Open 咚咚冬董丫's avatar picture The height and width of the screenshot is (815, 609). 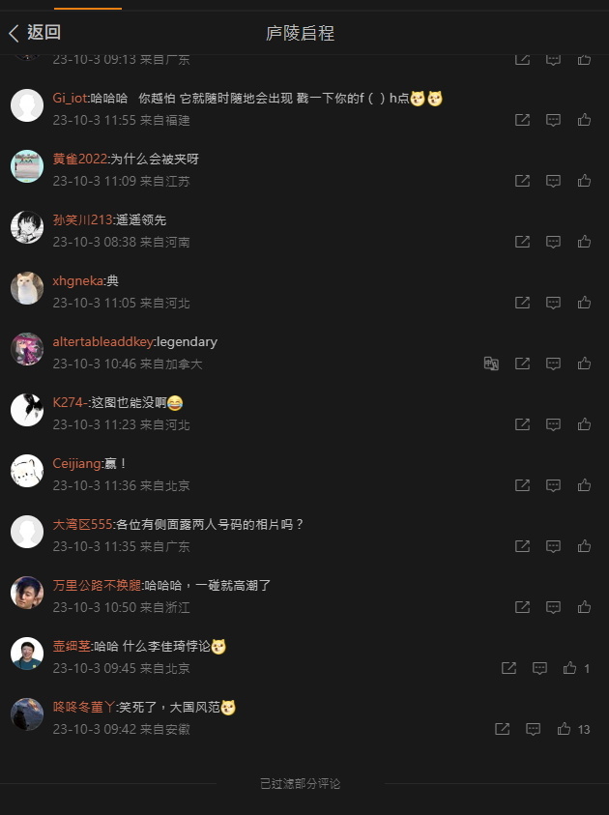click(27, 714)
